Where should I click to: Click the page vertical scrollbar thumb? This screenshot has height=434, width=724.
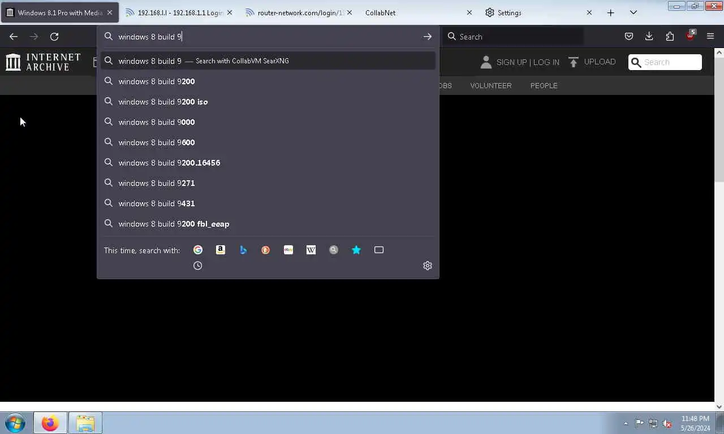point(719,120)
